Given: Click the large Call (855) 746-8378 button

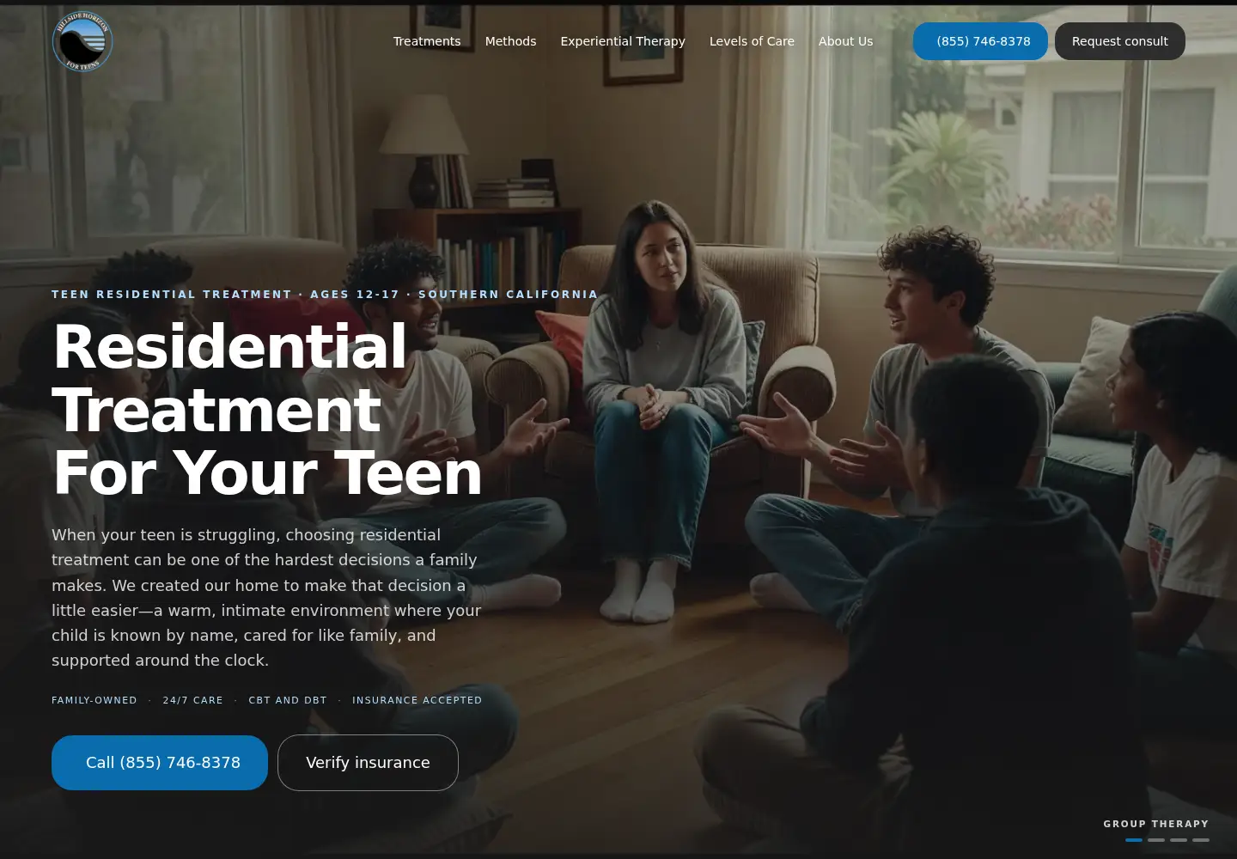Looking at the screenshot, I should click(160, 763).
